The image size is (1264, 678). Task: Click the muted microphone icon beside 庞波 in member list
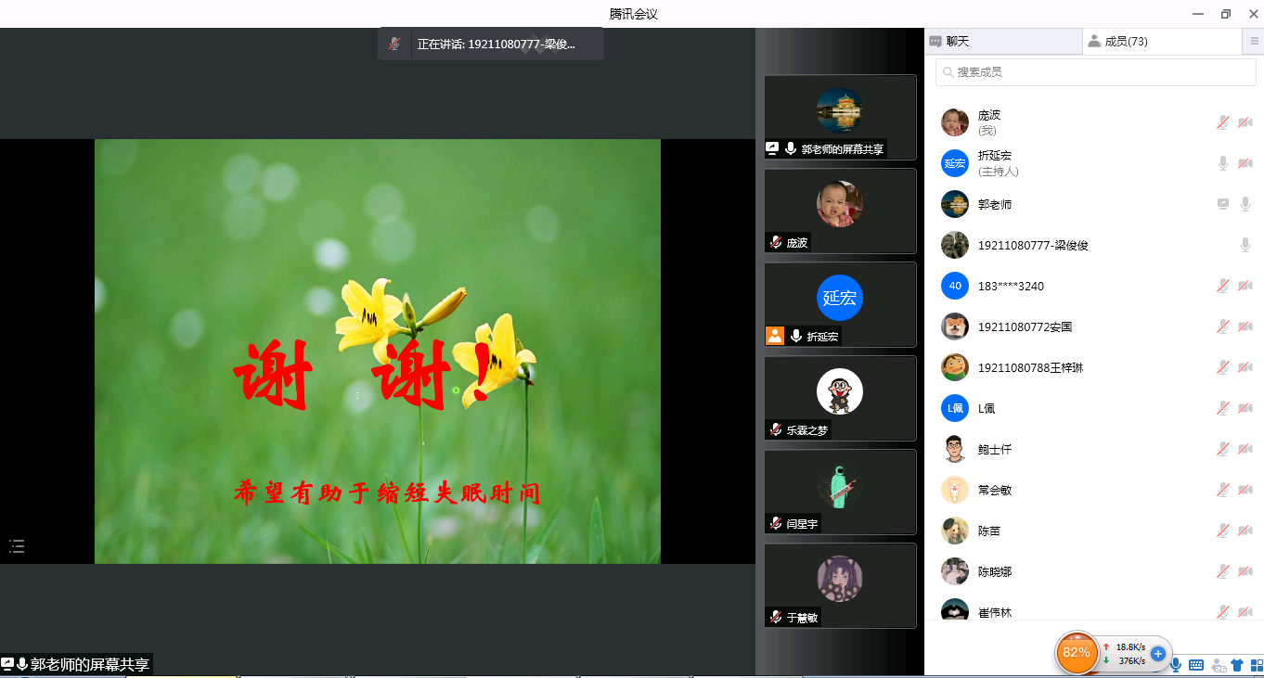pyautogui.click(x=1223, y=122)
